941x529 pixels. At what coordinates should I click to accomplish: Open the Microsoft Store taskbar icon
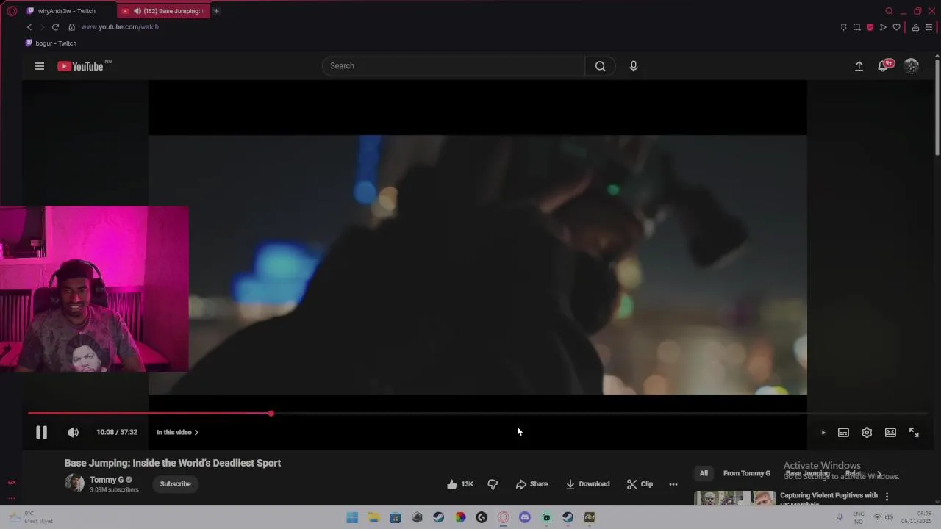click(395, 517)
